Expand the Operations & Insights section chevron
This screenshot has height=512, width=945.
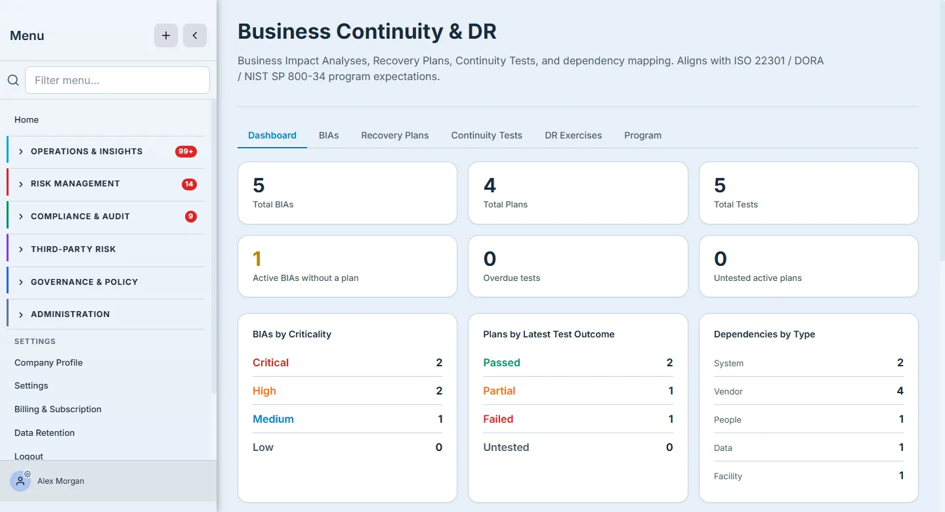point(21,152)
